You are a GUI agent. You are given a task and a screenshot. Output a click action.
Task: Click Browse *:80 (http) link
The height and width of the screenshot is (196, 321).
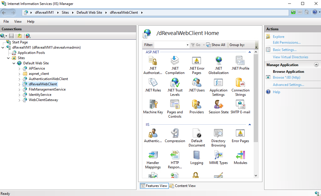click(x=286, y=77)
